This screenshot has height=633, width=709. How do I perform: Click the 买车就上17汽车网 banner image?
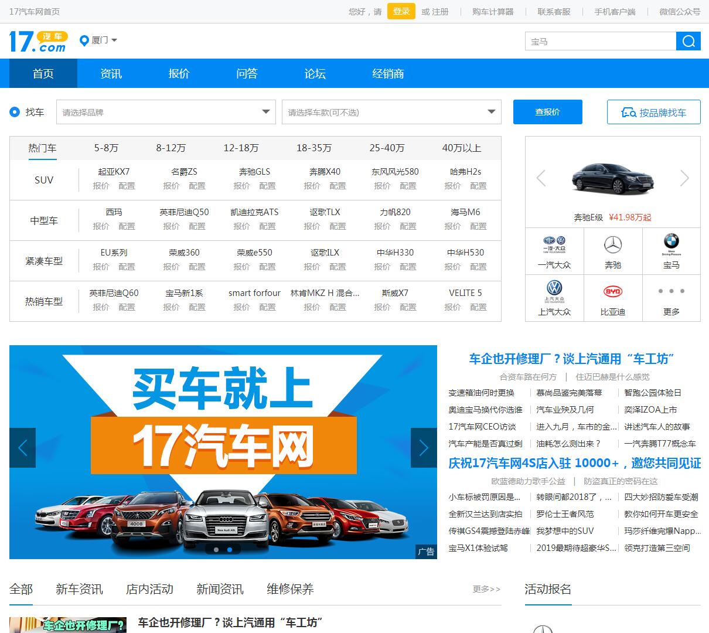tap(223, 451)
